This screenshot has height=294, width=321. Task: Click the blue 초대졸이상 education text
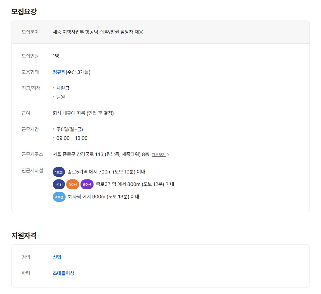[63, 273]
